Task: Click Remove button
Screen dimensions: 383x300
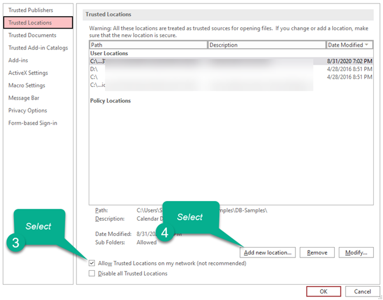Action: tap(317, 252)
